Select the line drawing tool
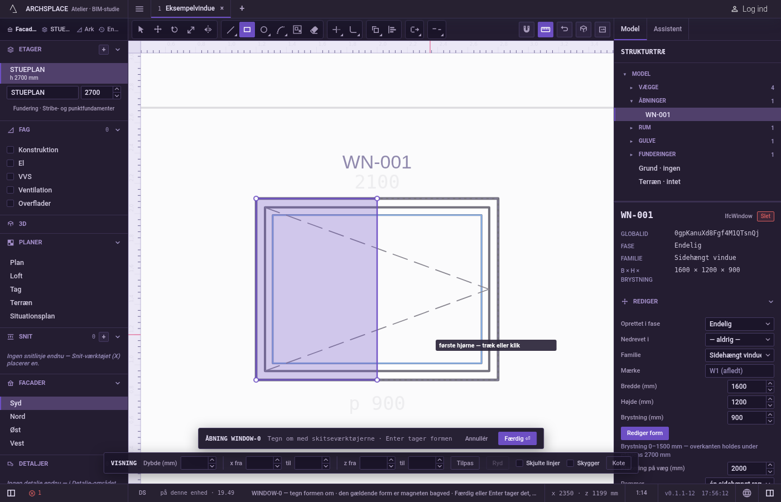The width and height of the screenshot is (781, 502). pos(230,30)
